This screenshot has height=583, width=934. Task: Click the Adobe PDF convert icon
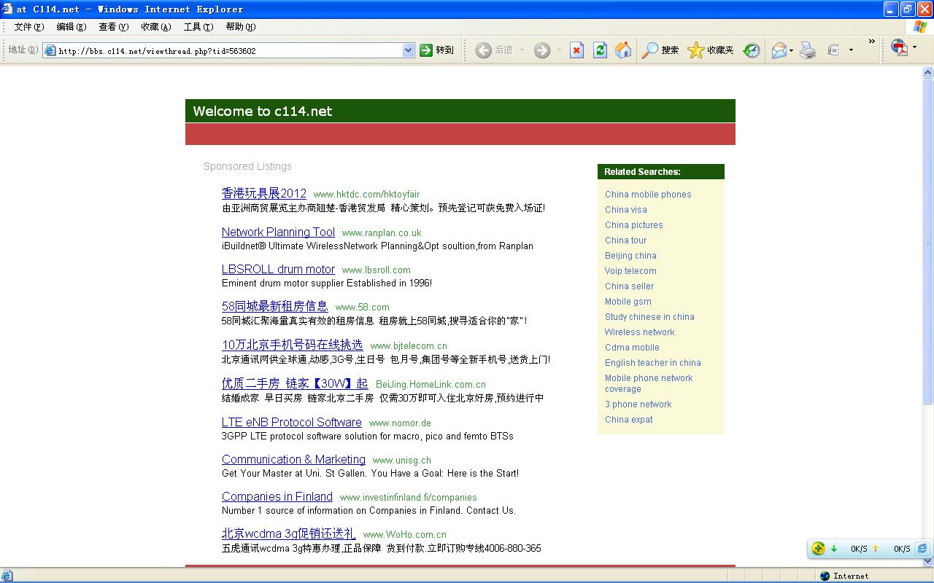click(900, 49)
